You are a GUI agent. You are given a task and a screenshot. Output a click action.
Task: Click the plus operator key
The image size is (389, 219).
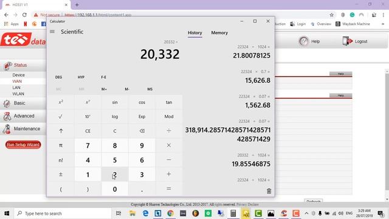pyautogui.click(x=169, y=175)
